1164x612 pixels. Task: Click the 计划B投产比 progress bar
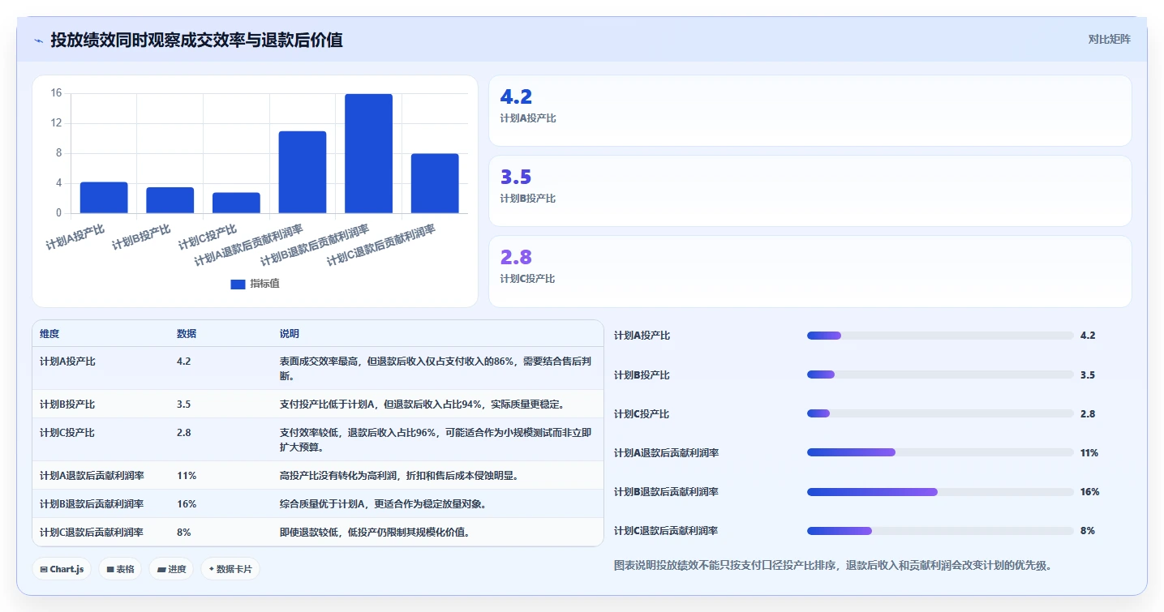click(x=940, y=374)
